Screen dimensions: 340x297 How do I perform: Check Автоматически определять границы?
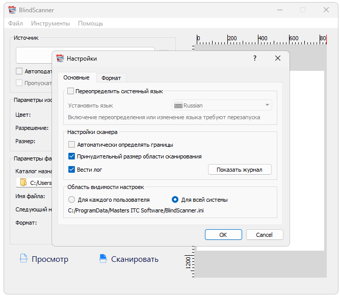point(71,145)
